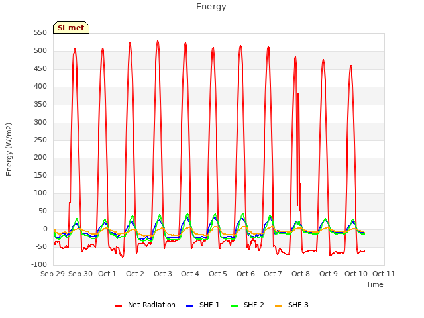Viewport: 424px width, 318px height.
Task: Click the 450 y-axis tick label
Action: tap(40, 69)
